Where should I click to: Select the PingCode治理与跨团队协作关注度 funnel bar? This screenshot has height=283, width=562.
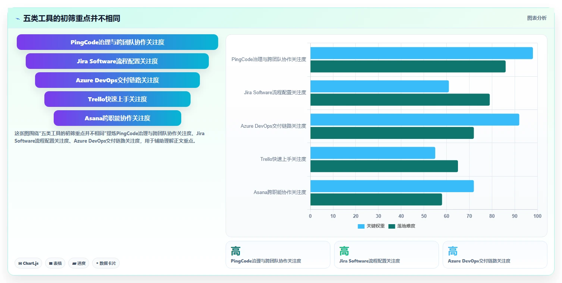(x=117, y=42)
